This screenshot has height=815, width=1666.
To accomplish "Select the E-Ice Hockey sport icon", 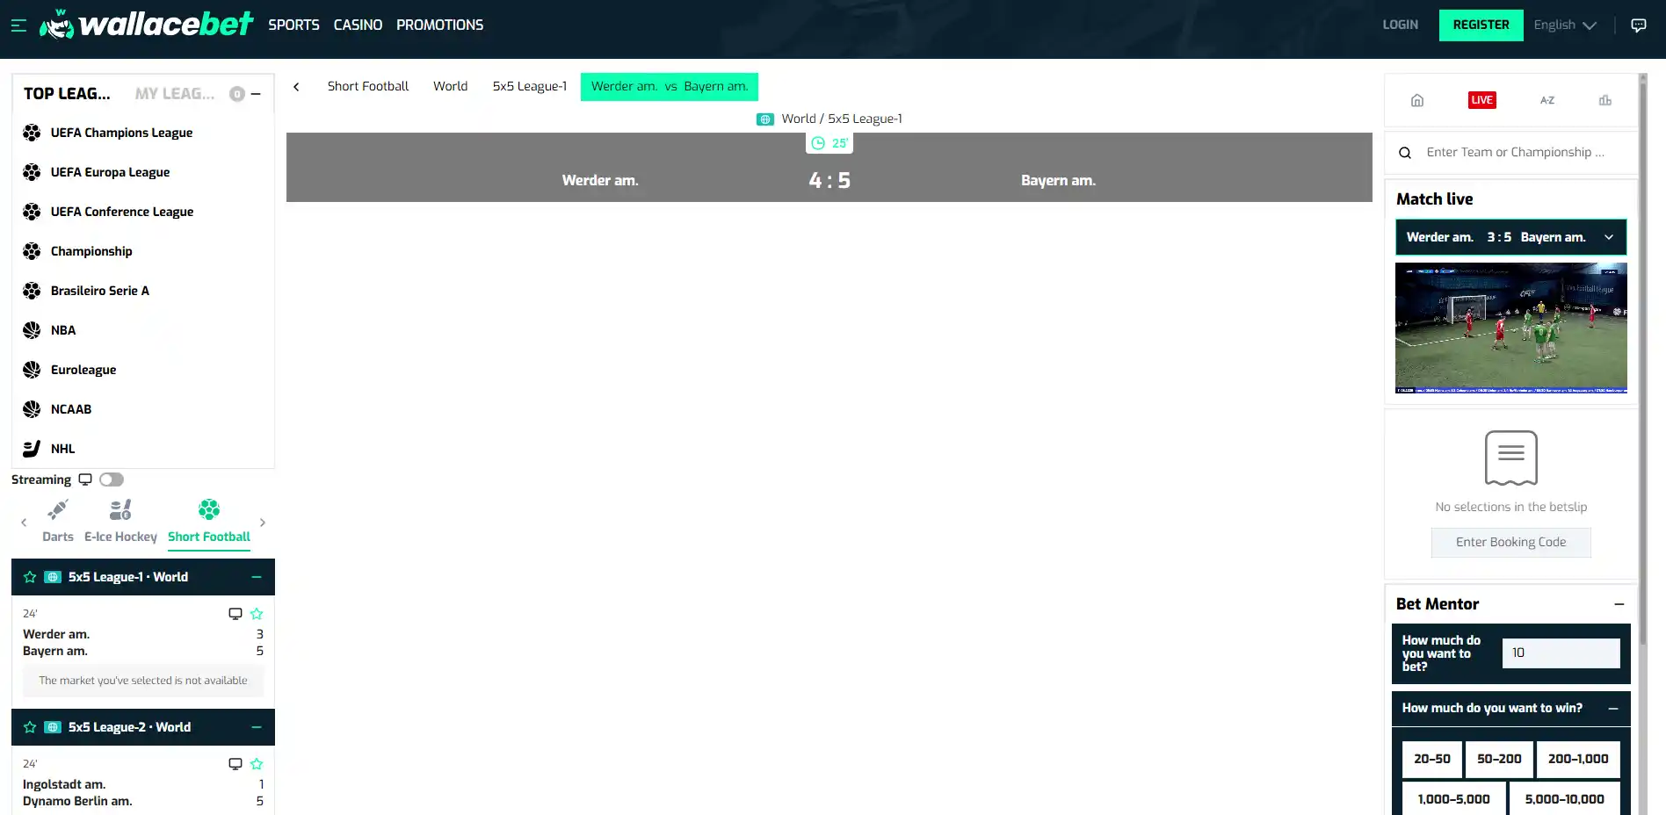I will 120,509.
